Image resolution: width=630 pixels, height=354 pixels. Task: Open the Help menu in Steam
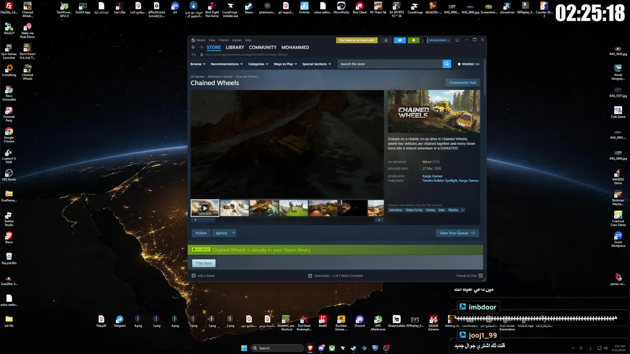point(248,40)
